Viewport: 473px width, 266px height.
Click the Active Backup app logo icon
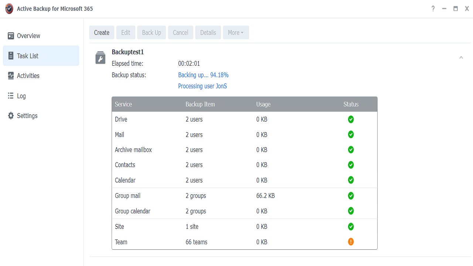click(x=10, y=9)
